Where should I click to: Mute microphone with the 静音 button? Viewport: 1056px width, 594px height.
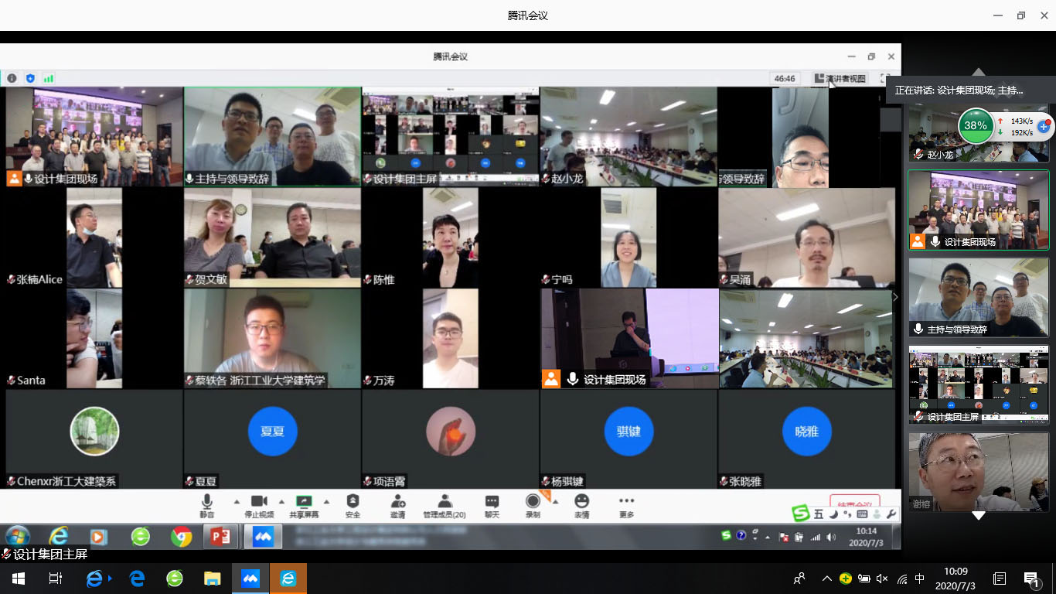point(206,504)
